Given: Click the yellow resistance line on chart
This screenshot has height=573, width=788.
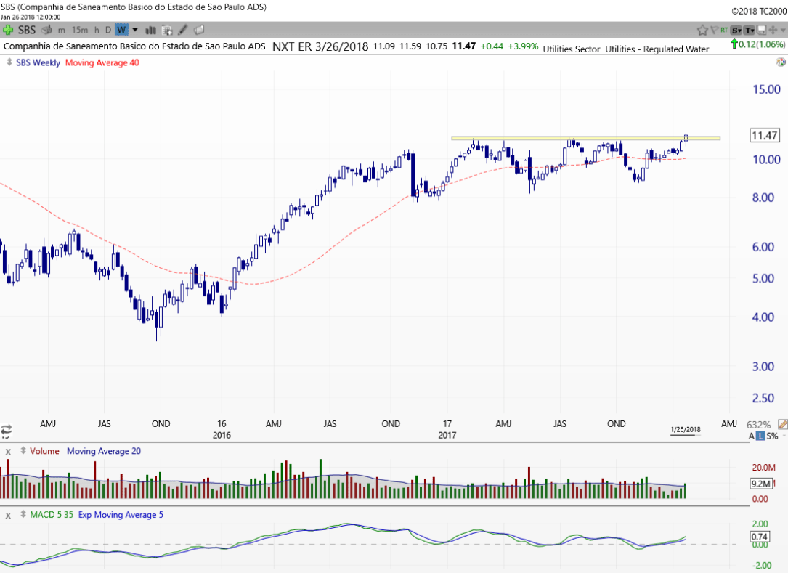Looking at the screenshot, I should tap(581, 137).
